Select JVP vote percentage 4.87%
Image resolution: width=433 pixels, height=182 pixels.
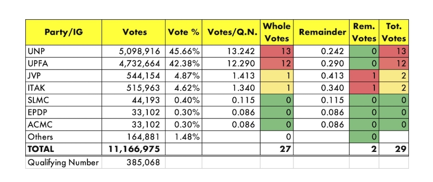(184, 76)
